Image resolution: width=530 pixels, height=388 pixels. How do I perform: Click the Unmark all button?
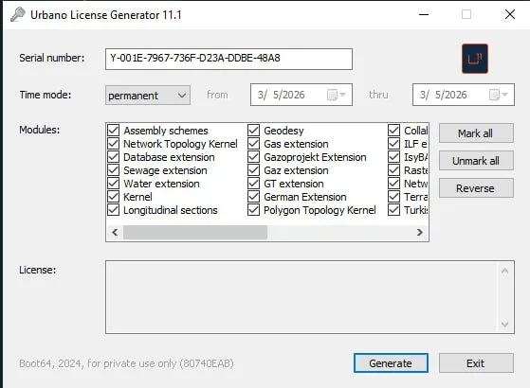point(476,161)
